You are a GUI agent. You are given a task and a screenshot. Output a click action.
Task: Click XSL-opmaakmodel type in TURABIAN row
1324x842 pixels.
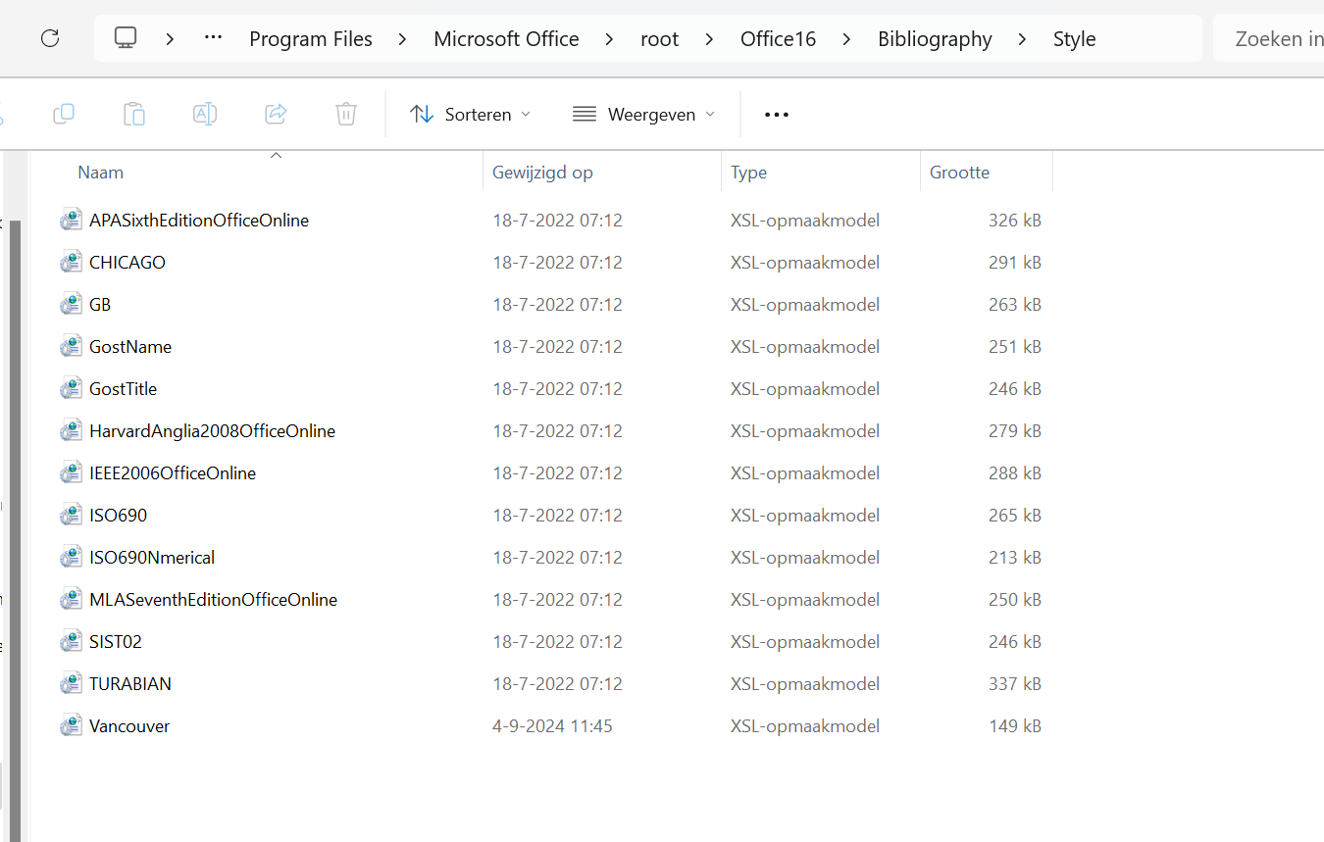(x=805, y=684)
